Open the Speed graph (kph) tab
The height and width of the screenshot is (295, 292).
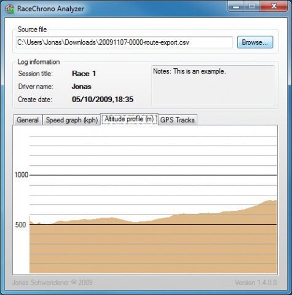(x=72, y=120)
